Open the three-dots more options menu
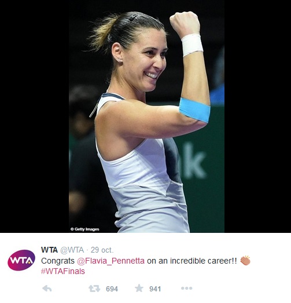Image resolution: width=291 pixels, height=303 pixels. (x=187, y=289)
